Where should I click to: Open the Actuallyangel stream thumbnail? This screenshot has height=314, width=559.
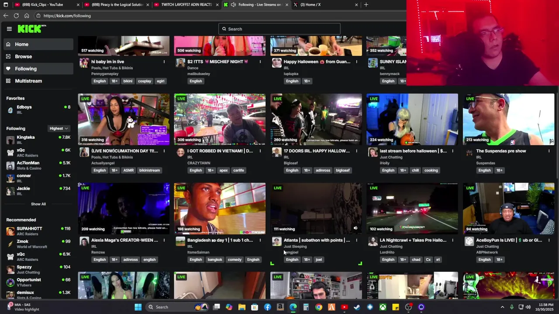click(124, 119)
